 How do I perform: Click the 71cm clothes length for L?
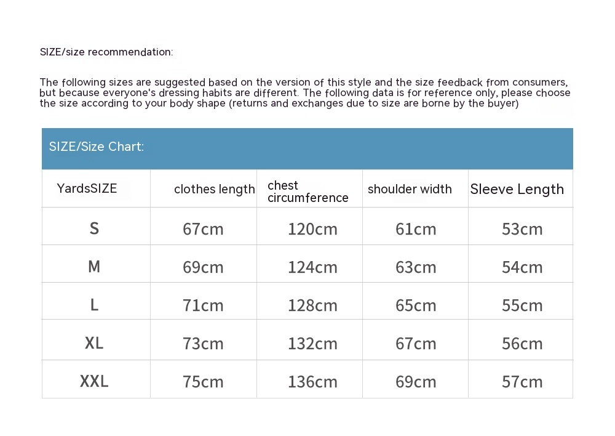click(203, 305)
